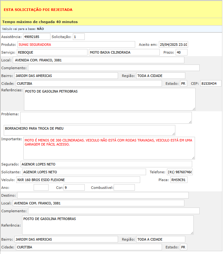Click the Assistência field showing 49092185
This screenshot has width=223, height=254.
point(36,37)
